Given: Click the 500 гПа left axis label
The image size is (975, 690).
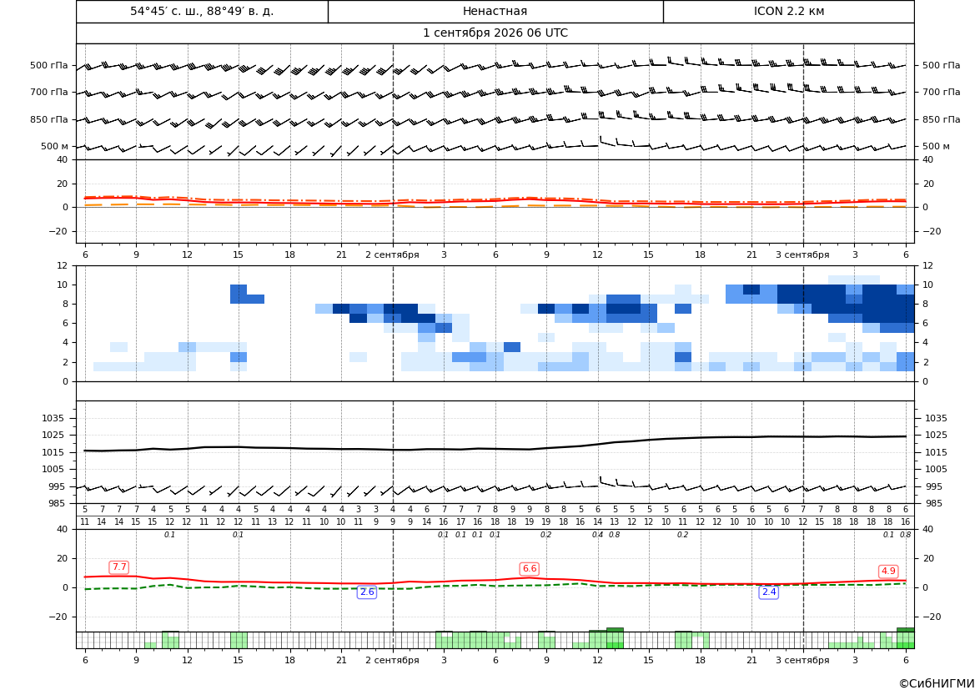Looking at the screenshot, I should (49, 65).
